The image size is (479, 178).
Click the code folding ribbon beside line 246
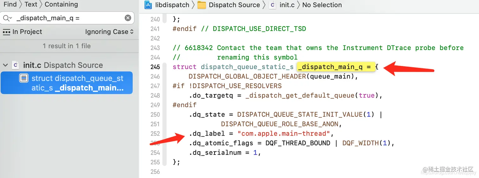pyautogui.click(x=164, y=76)
